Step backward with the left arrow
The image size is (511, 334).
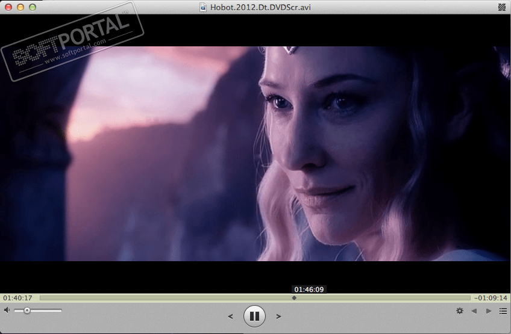230,317
